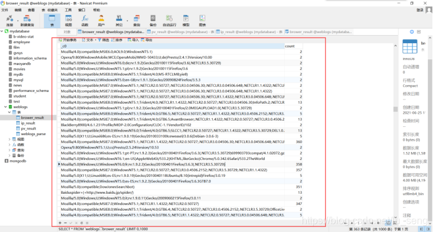Image resolution: width=433 pixels, height=232 pixels.
Task: Click the 导出 (Export) icon
Action: [x=146, y=40]
